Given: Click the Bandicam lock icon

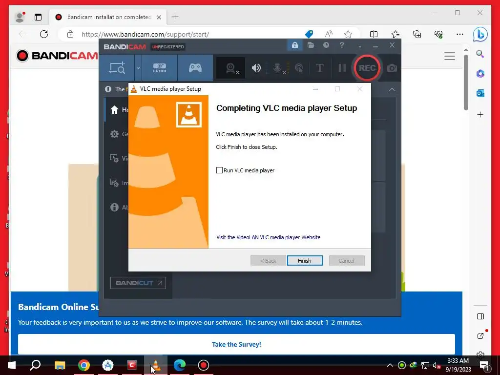Looking at the screenshot, I should 294,45.
